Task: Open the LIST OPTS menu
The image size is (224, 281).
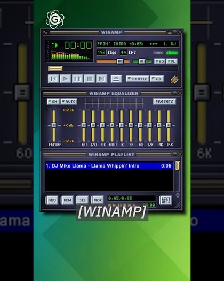Action: click(165, 200)
